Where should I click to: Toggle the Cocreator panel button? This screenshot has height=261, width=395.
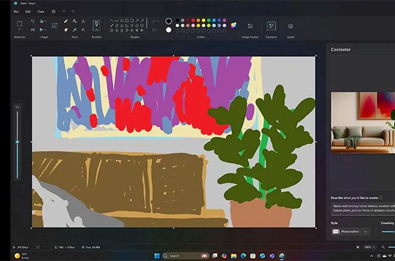(x=271, y=26)
